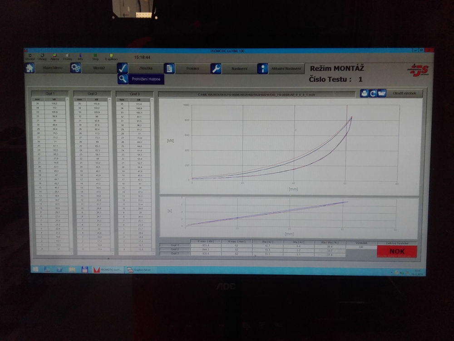The width and height of the screenshot is (454, 341).
Task: Click the Graf 1 table header
Action: pyautogui.click(x=50, y=94)
